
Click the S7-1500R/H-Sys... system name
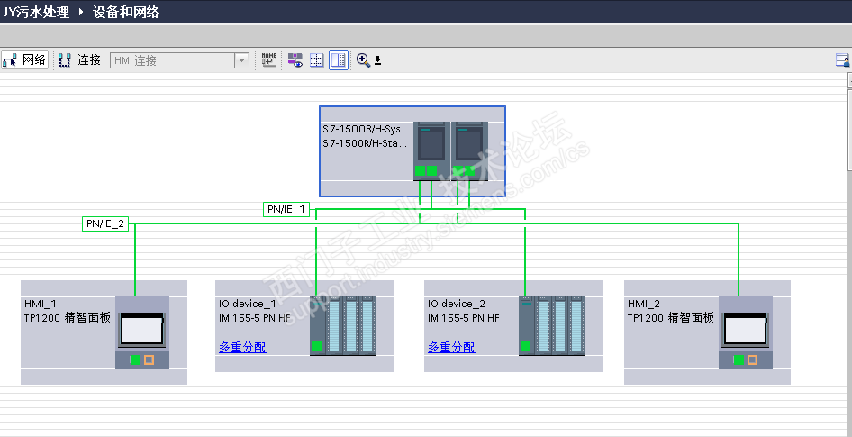pos(366,130)
